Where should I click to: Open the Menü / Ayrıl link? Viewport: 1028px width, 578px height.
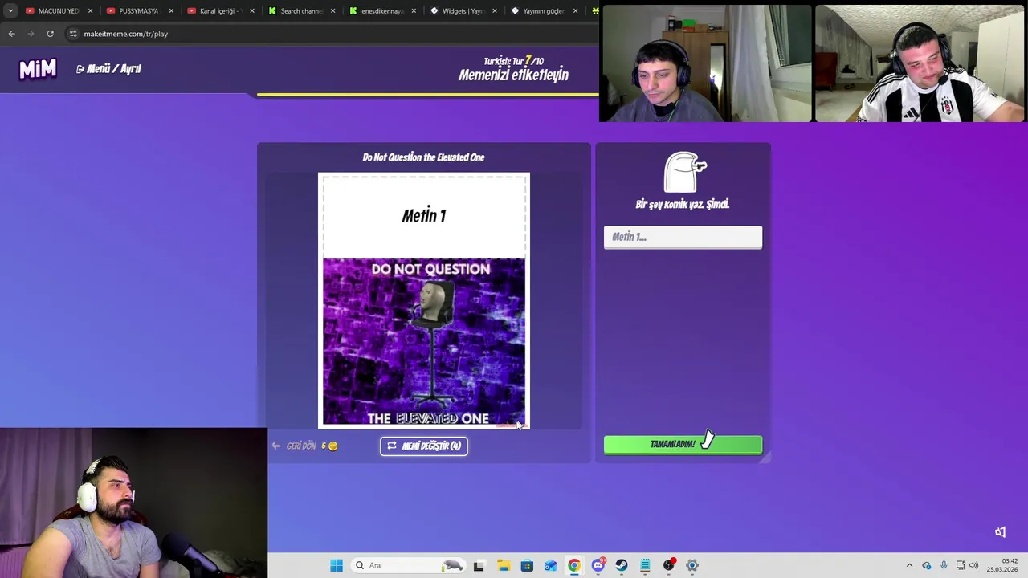pos(108,69)
